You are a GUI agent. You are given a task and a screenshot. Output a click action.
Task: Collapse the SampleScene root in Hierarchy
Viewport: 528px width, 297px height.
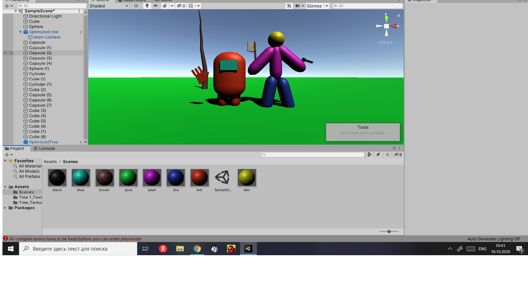click(16, 11)
